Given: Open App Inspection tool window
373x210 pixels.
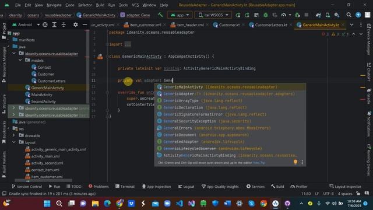Looking at the screenshot, I should click(157, 187).
